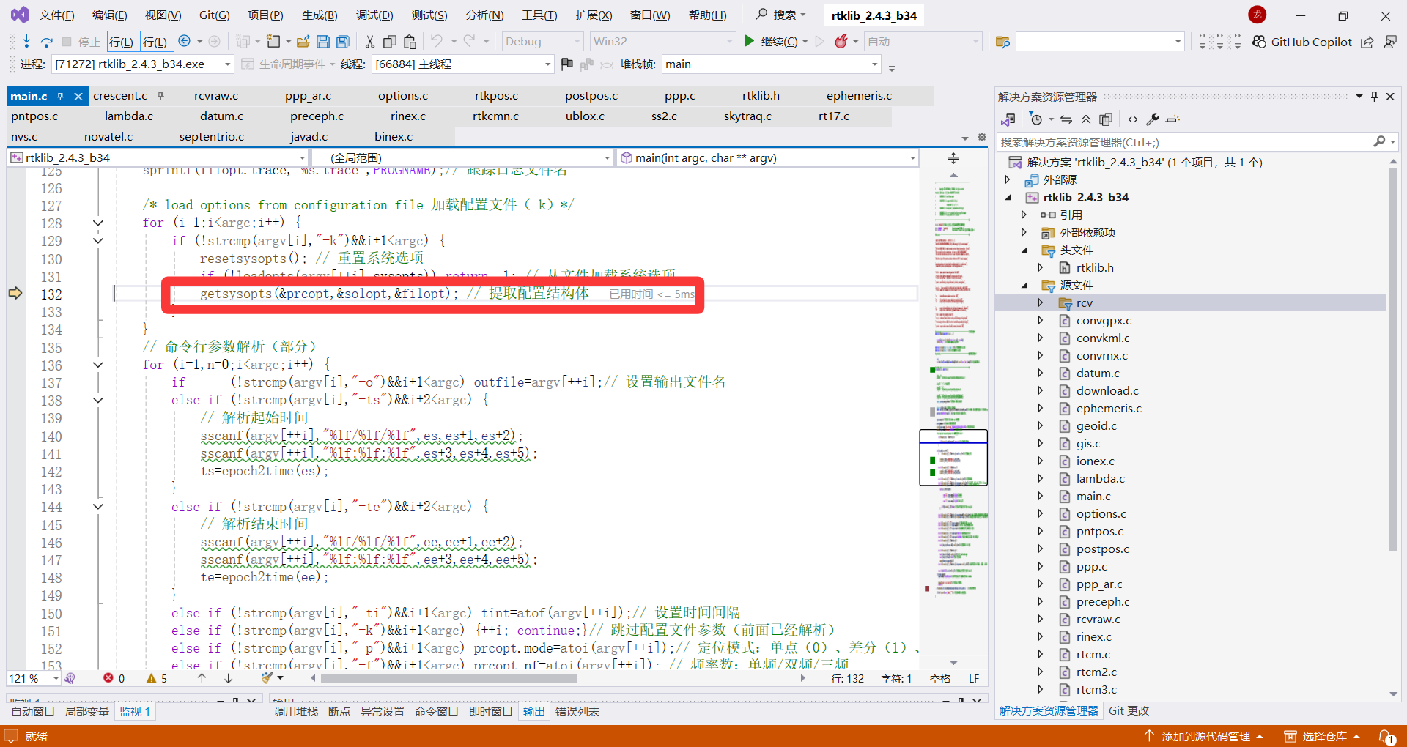Image resolution: width=1407 pixels, height=747 pixels.
Task: Click the error count red icon
Action: click(x=108, y=678)
